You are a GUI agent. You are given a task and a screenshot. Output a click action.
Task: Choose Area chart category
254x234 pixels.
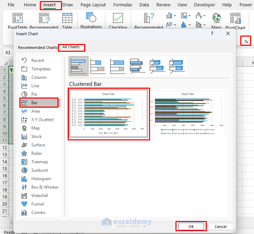[40, 111]
